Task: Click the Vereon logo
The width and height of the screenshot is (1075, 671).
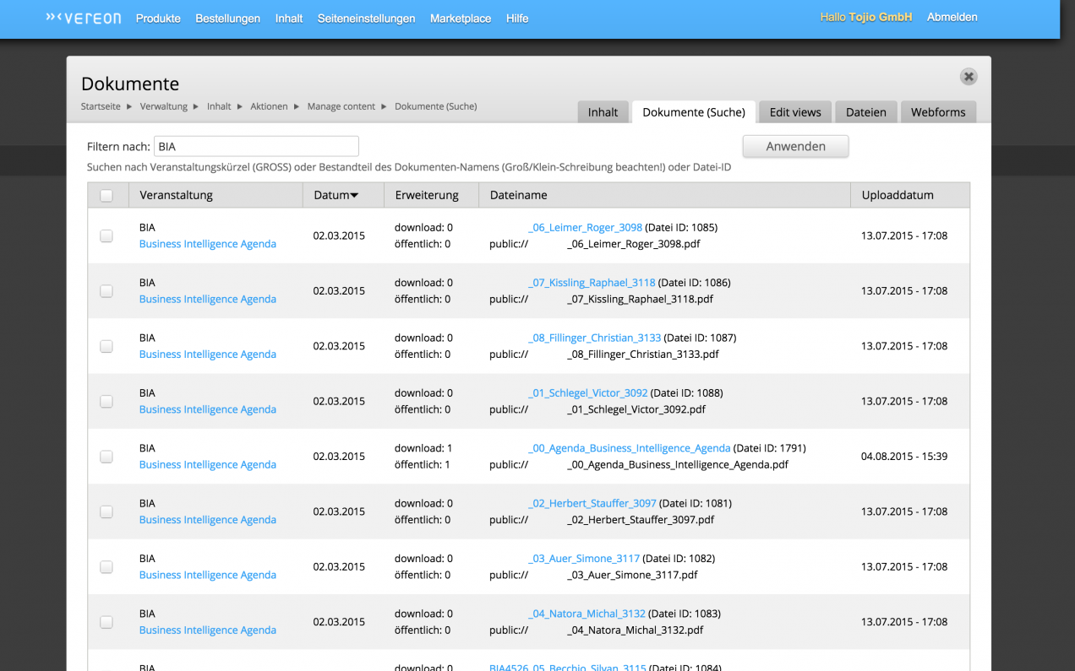Action: (83, 18)
